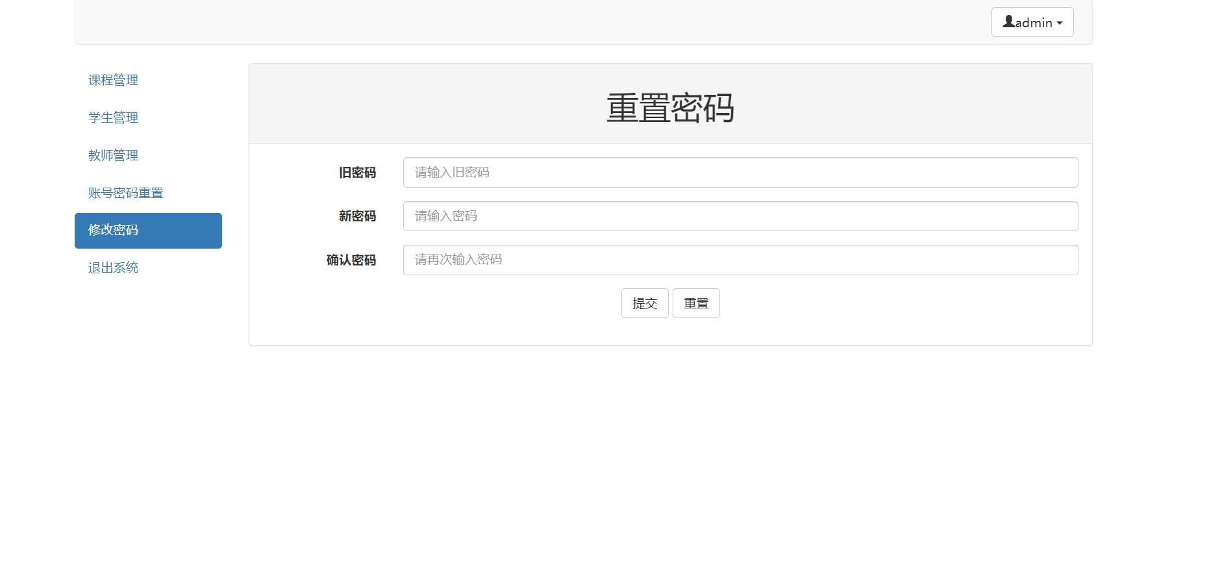Click the 重置密码 heading text

[x=670, y=108]
